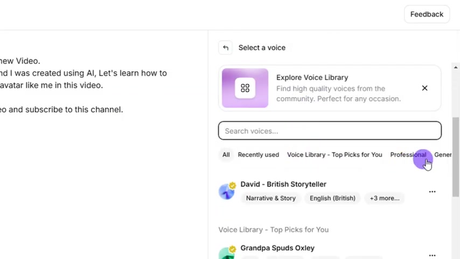Click Grandpa Spuds Oxley avatar
Screen dimensions: 460x259
[227, 254]
